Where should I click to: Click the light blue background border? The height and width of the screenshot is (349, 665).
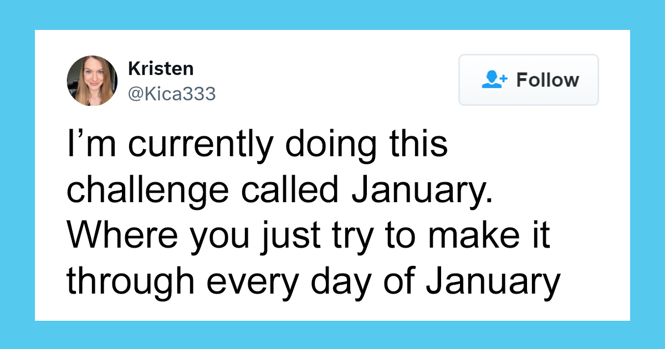tap(332, 15)
